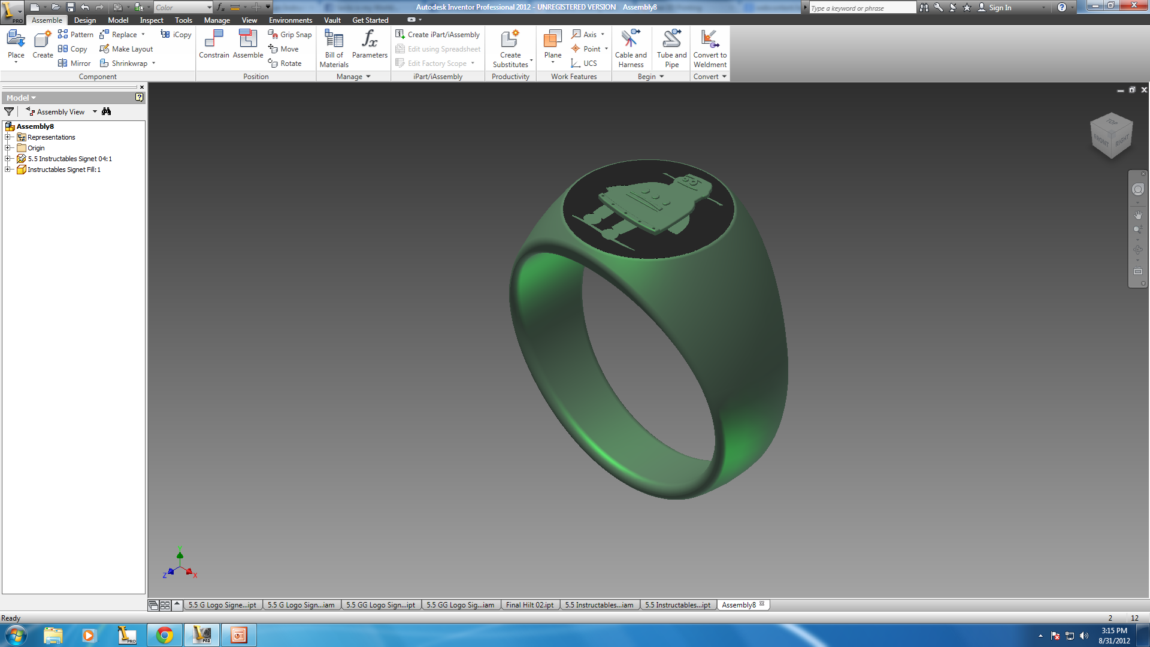Open Windows Explorer from taskbar
1150x647 pixels.
53,635
